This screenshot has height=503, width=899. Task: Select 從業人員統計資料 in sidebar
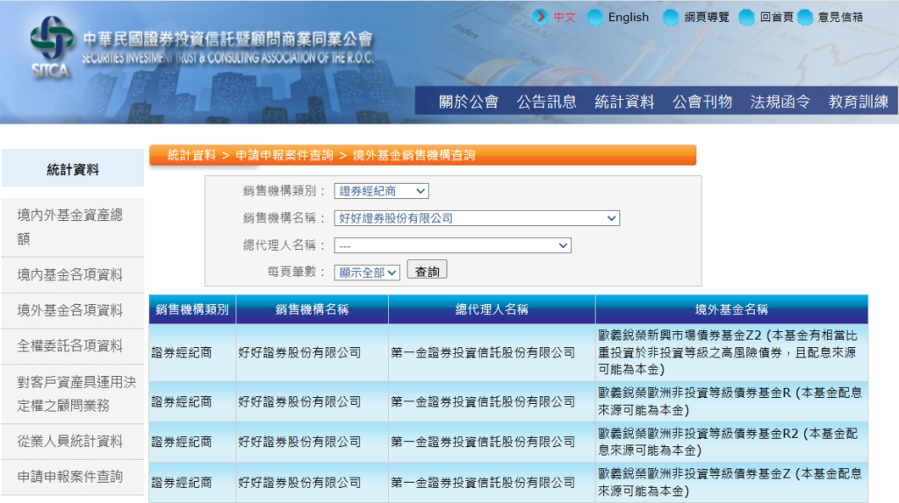click(x=73, y=442)
